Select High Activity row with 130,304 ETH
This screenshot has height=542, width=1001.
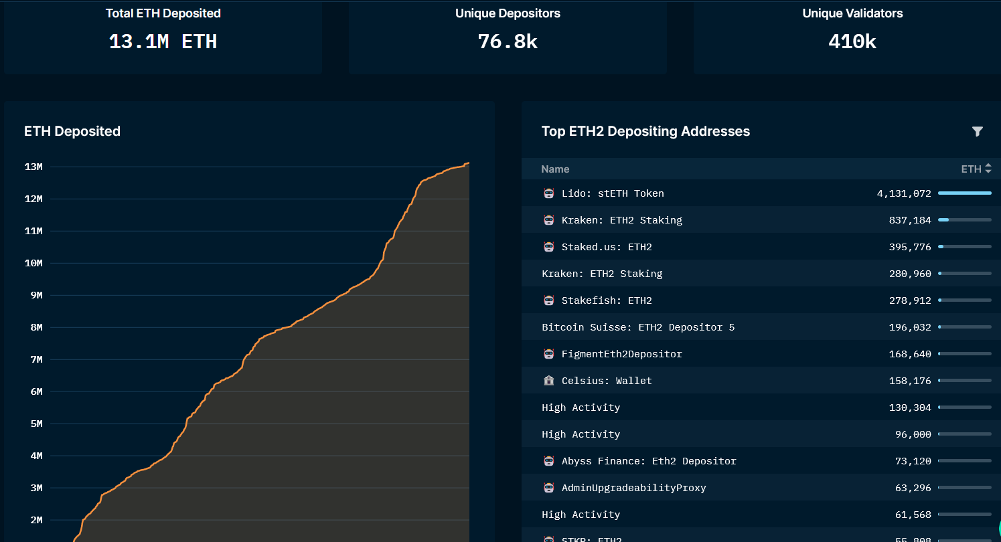click(581, 408)
